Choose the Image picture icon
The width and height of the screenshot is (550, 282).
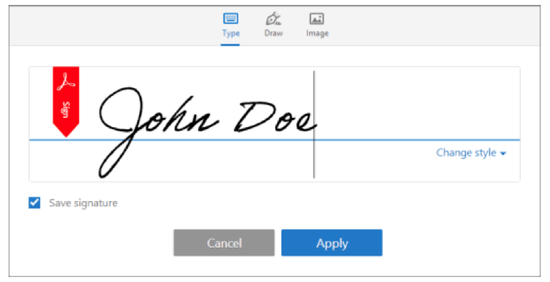click(316, 18)
